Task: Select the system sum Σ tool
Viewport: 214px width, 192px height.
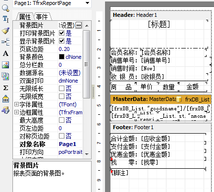Action: 5,88
